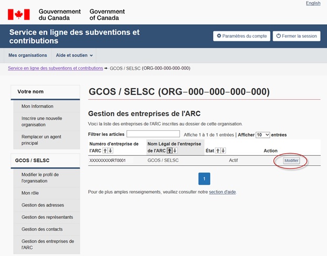
Task: Open Paramètres du compte settings
Action: [x=241, y=36]
